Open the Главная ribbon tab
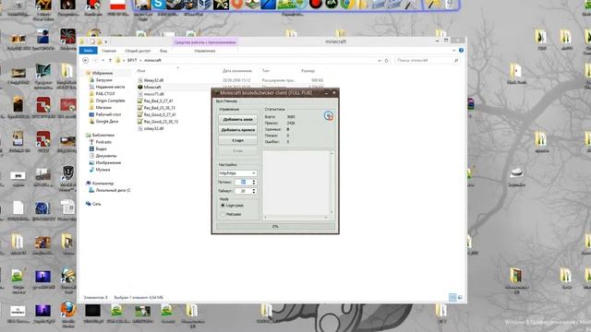591x332 pixels. pyautogui.click(x=109, y=51)
